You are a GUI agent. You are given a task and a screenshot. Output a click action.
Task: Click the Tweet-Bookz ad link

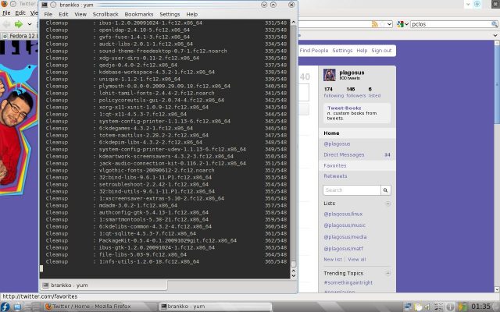pos(344,108)
